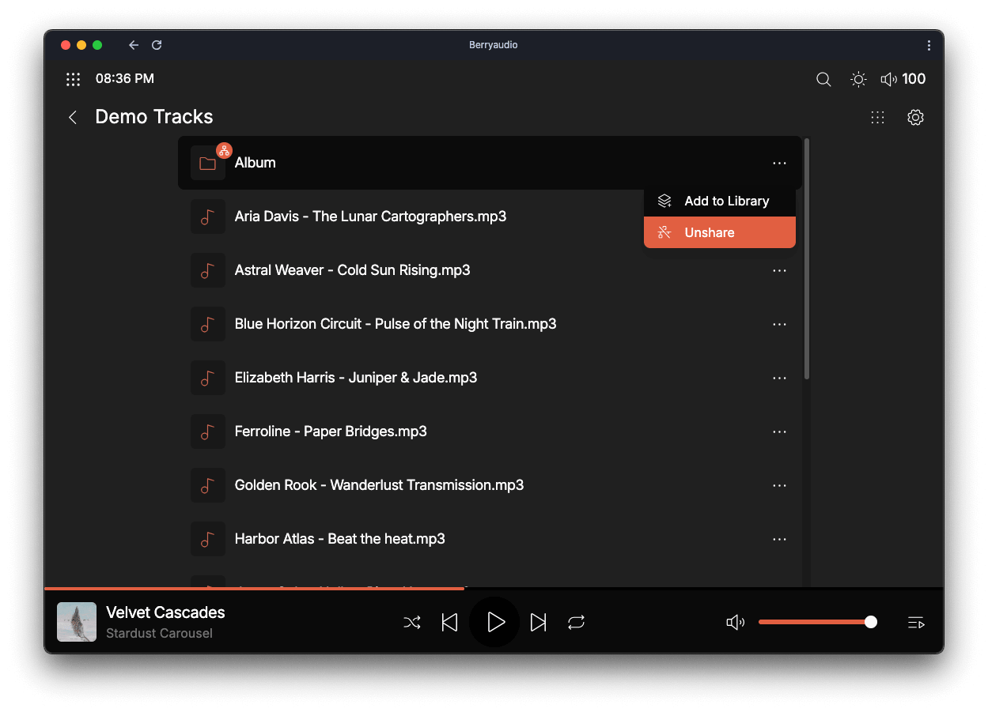Toggle repeat playback mode
988x712 pixels.
coord(576,623)
